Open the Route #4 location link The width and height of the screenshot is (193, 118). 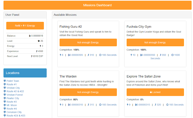point(12,109)
